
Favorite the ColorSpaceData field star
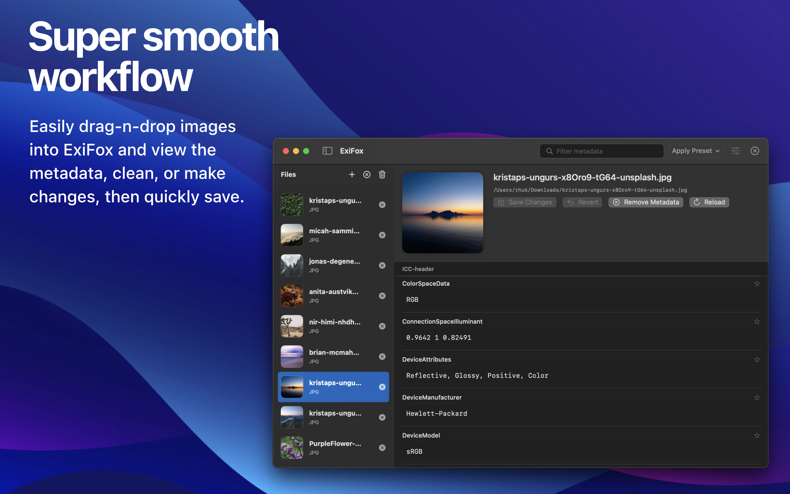coord(757,284)
